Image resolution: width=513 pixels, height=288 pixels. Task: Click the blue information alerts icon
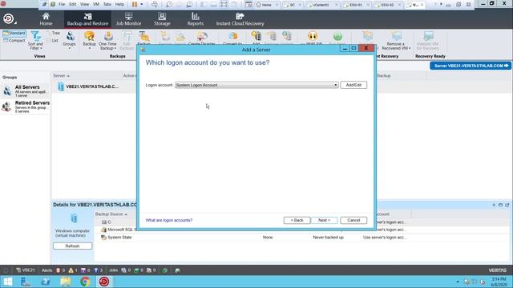coord(96,270)
